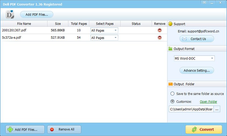Click the Support smiley face icon
Screen dimensions: 227x136
[171, 24]
